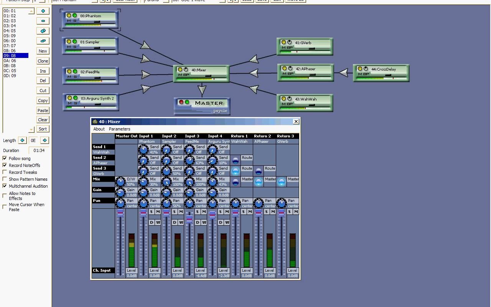Viewport: 491px width, 307px height.
Task: Click the Clone button
Action: (43, 61)
